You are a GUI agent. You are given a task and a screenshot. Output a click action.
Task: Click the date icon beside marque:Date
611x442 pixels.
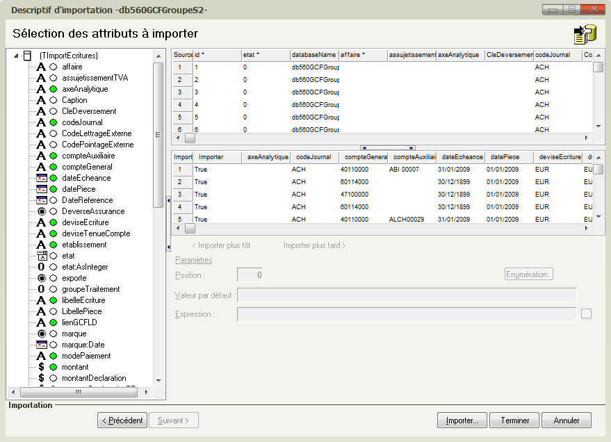41,345
